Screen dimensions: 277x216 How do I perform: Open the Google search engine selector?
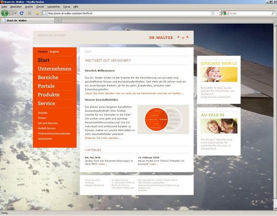click(225, 13)
